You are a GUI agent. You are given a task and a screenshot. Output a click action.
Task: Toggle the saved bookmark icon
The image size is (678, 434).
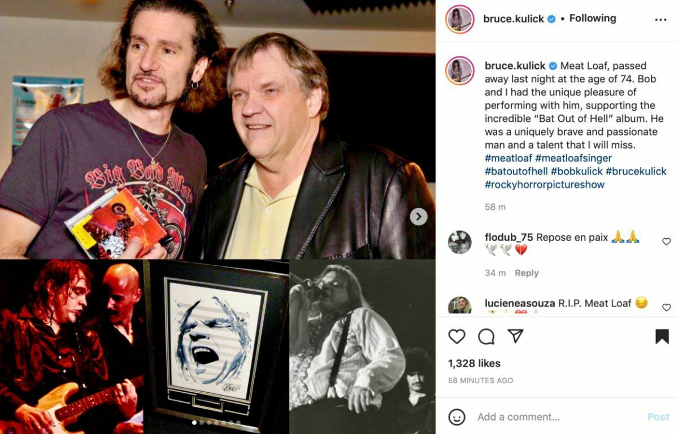[x=662, y=336]
